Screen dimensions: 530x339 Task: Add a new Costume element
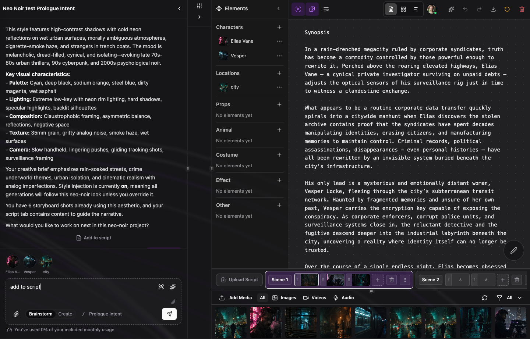point(279,155)
